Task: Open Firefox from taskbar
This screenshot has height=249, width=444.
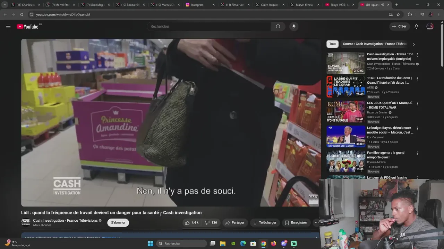Action: click(274, 243)
